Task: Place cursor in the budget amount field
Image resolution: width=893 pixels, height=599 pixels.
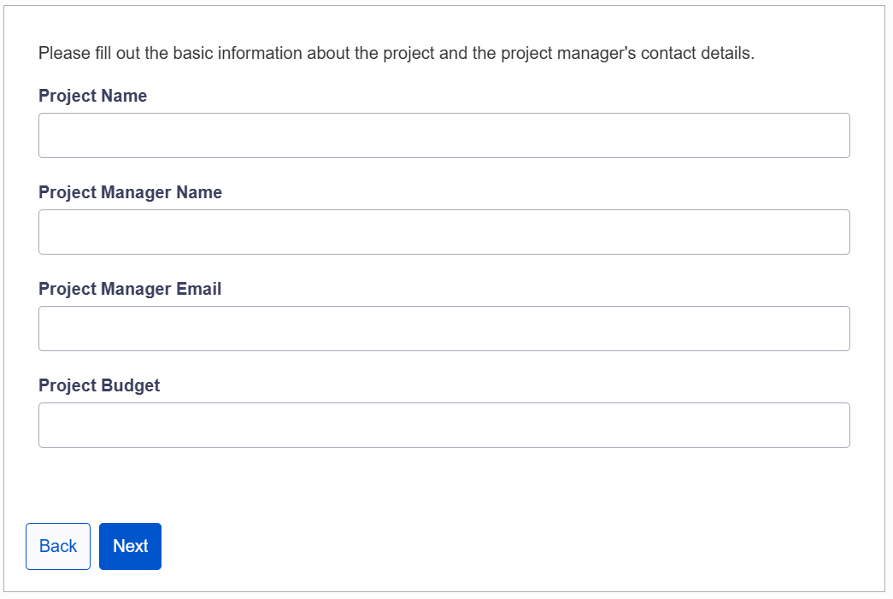Action: [444, 425]
